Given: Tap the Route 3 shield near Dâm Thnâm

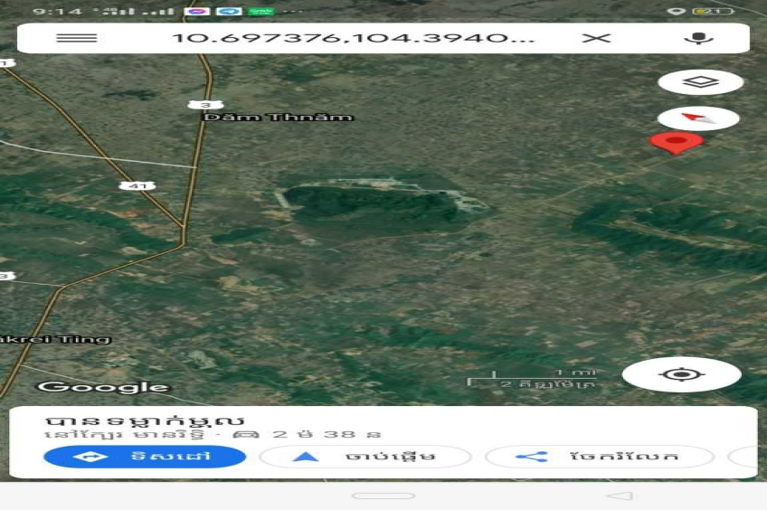Looking at the screenshot, I should 205,105.
